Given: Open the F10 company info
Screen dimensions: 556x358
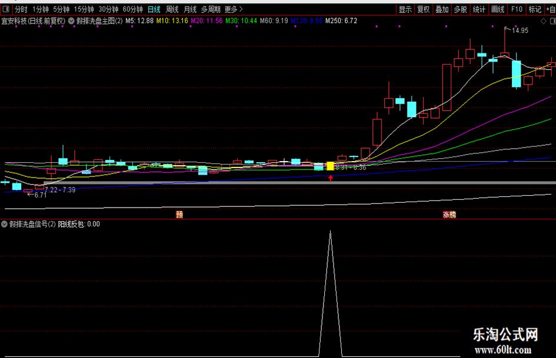Looking at the screenshot, I should pos(517,9).
